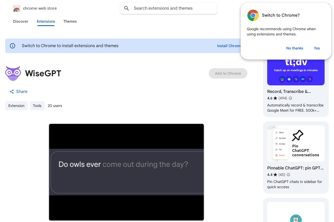Click info icon next to 4.6 rating
The image size is (334, 222).
pos(290,98)
